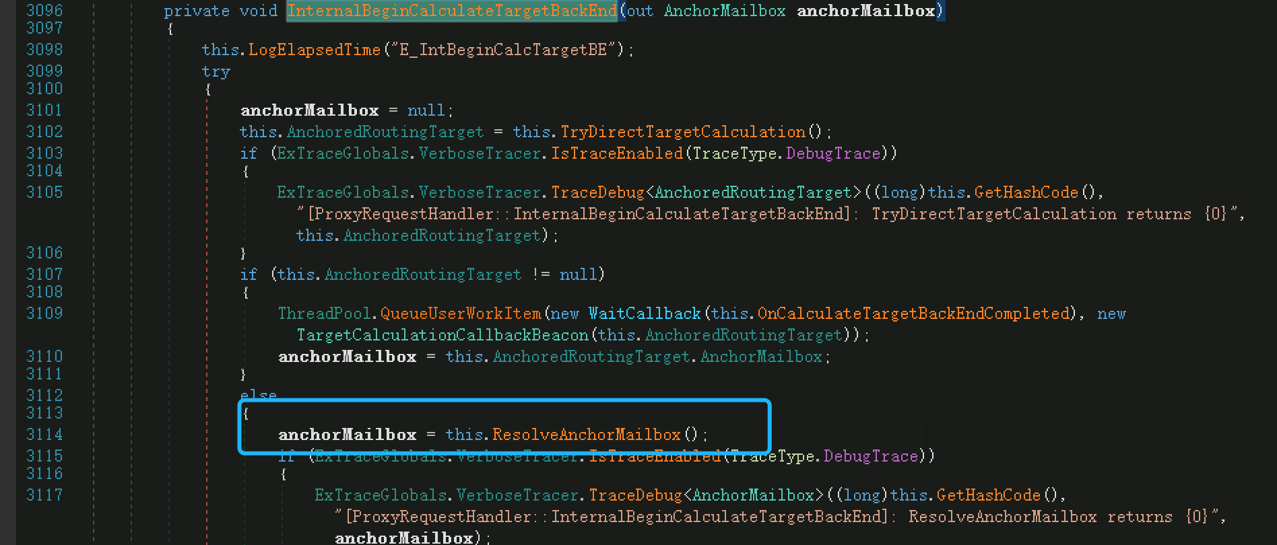The height and width of the screenshot is (545, 1277).
Task: Click line number 3101
Action: coord(44,110)
